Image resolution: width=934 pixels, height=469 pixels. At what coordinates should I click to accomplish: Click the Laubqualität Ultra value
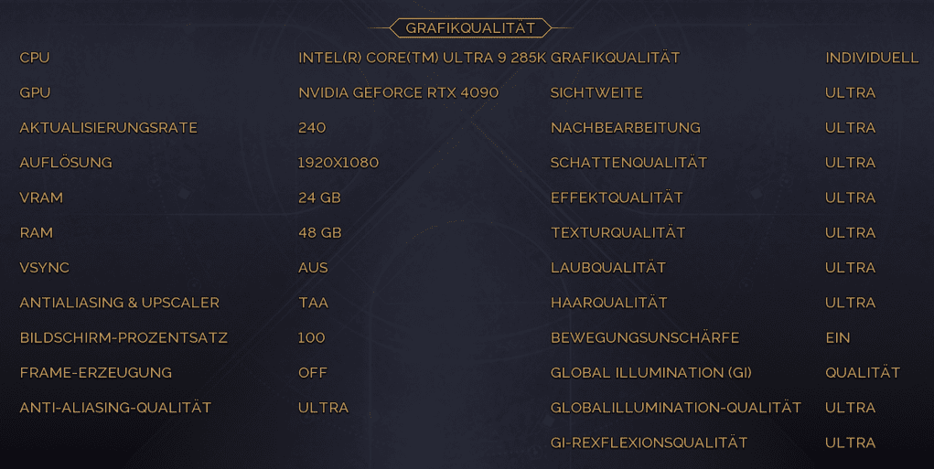[x=850, y=268]
